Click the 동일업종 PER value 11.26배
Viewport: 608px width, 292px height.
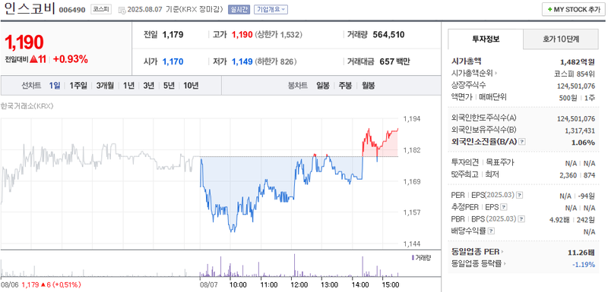click(581, 253)
